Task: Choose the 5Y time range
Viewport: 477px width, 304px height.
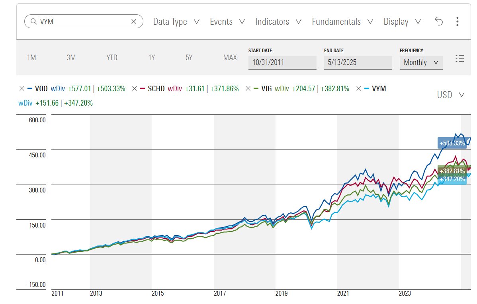Action: pos(189,57)
